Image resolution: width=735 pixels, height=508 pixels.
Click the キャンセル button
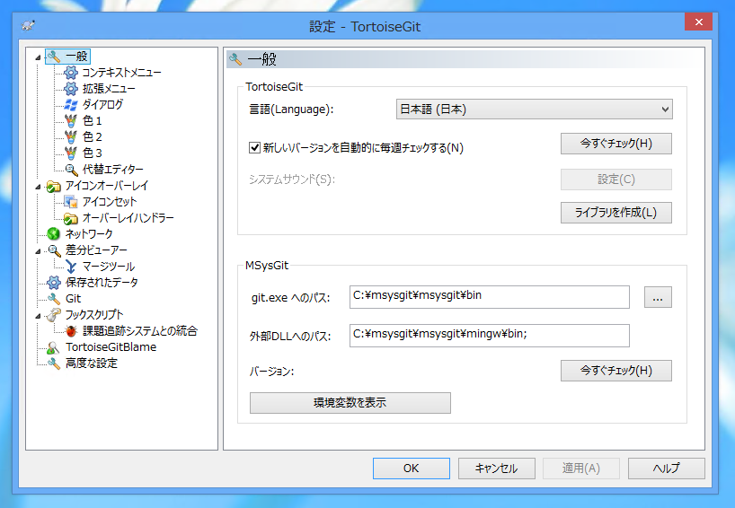[x=496, y=469]
